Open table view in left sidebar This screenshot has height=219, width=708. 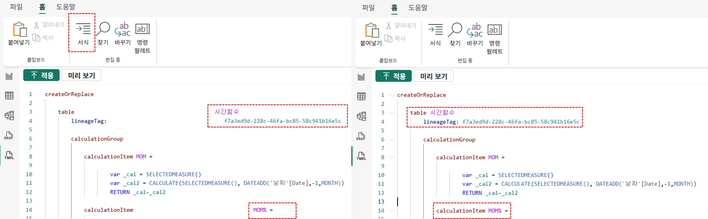coord(9,96)
